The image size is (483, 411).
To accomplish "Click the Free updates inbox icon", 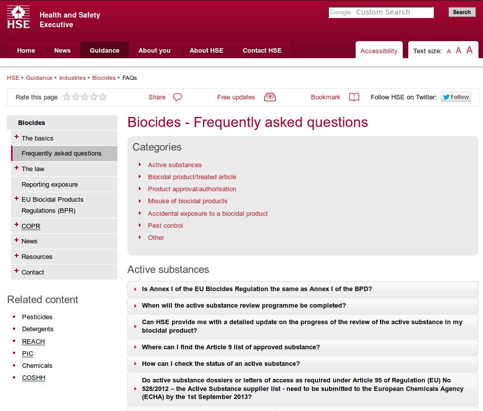I will 270,97.
